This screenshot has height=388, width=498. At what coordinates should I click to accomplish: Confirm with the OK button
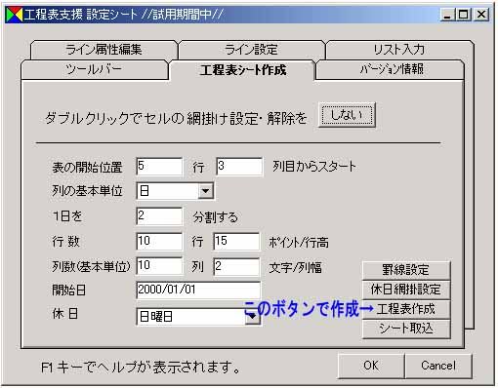pyautogui.click(x=371, y=366)
